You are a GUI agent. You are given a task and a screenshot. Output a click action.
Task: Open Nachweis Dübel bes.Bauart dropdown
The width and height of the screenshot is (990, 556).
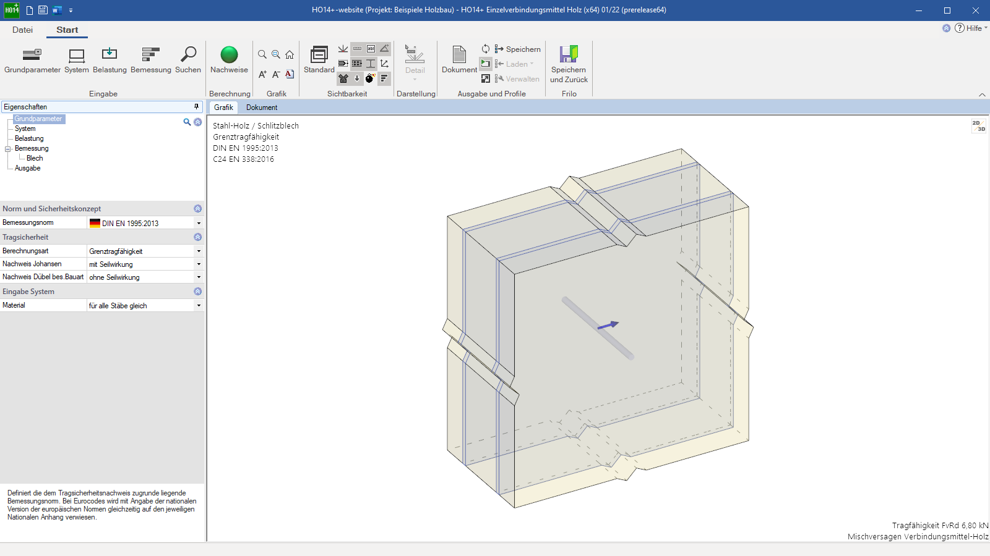tap(199, 277)
